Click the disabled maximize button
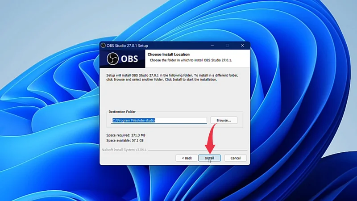357x201 pixels. click(x=227, y=46)
